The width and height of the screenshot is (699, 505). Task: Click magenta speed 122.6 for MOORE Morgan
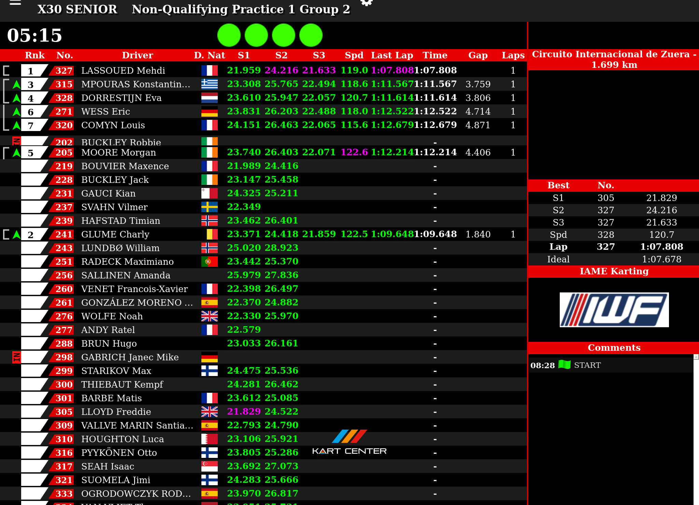pos(354,152)
